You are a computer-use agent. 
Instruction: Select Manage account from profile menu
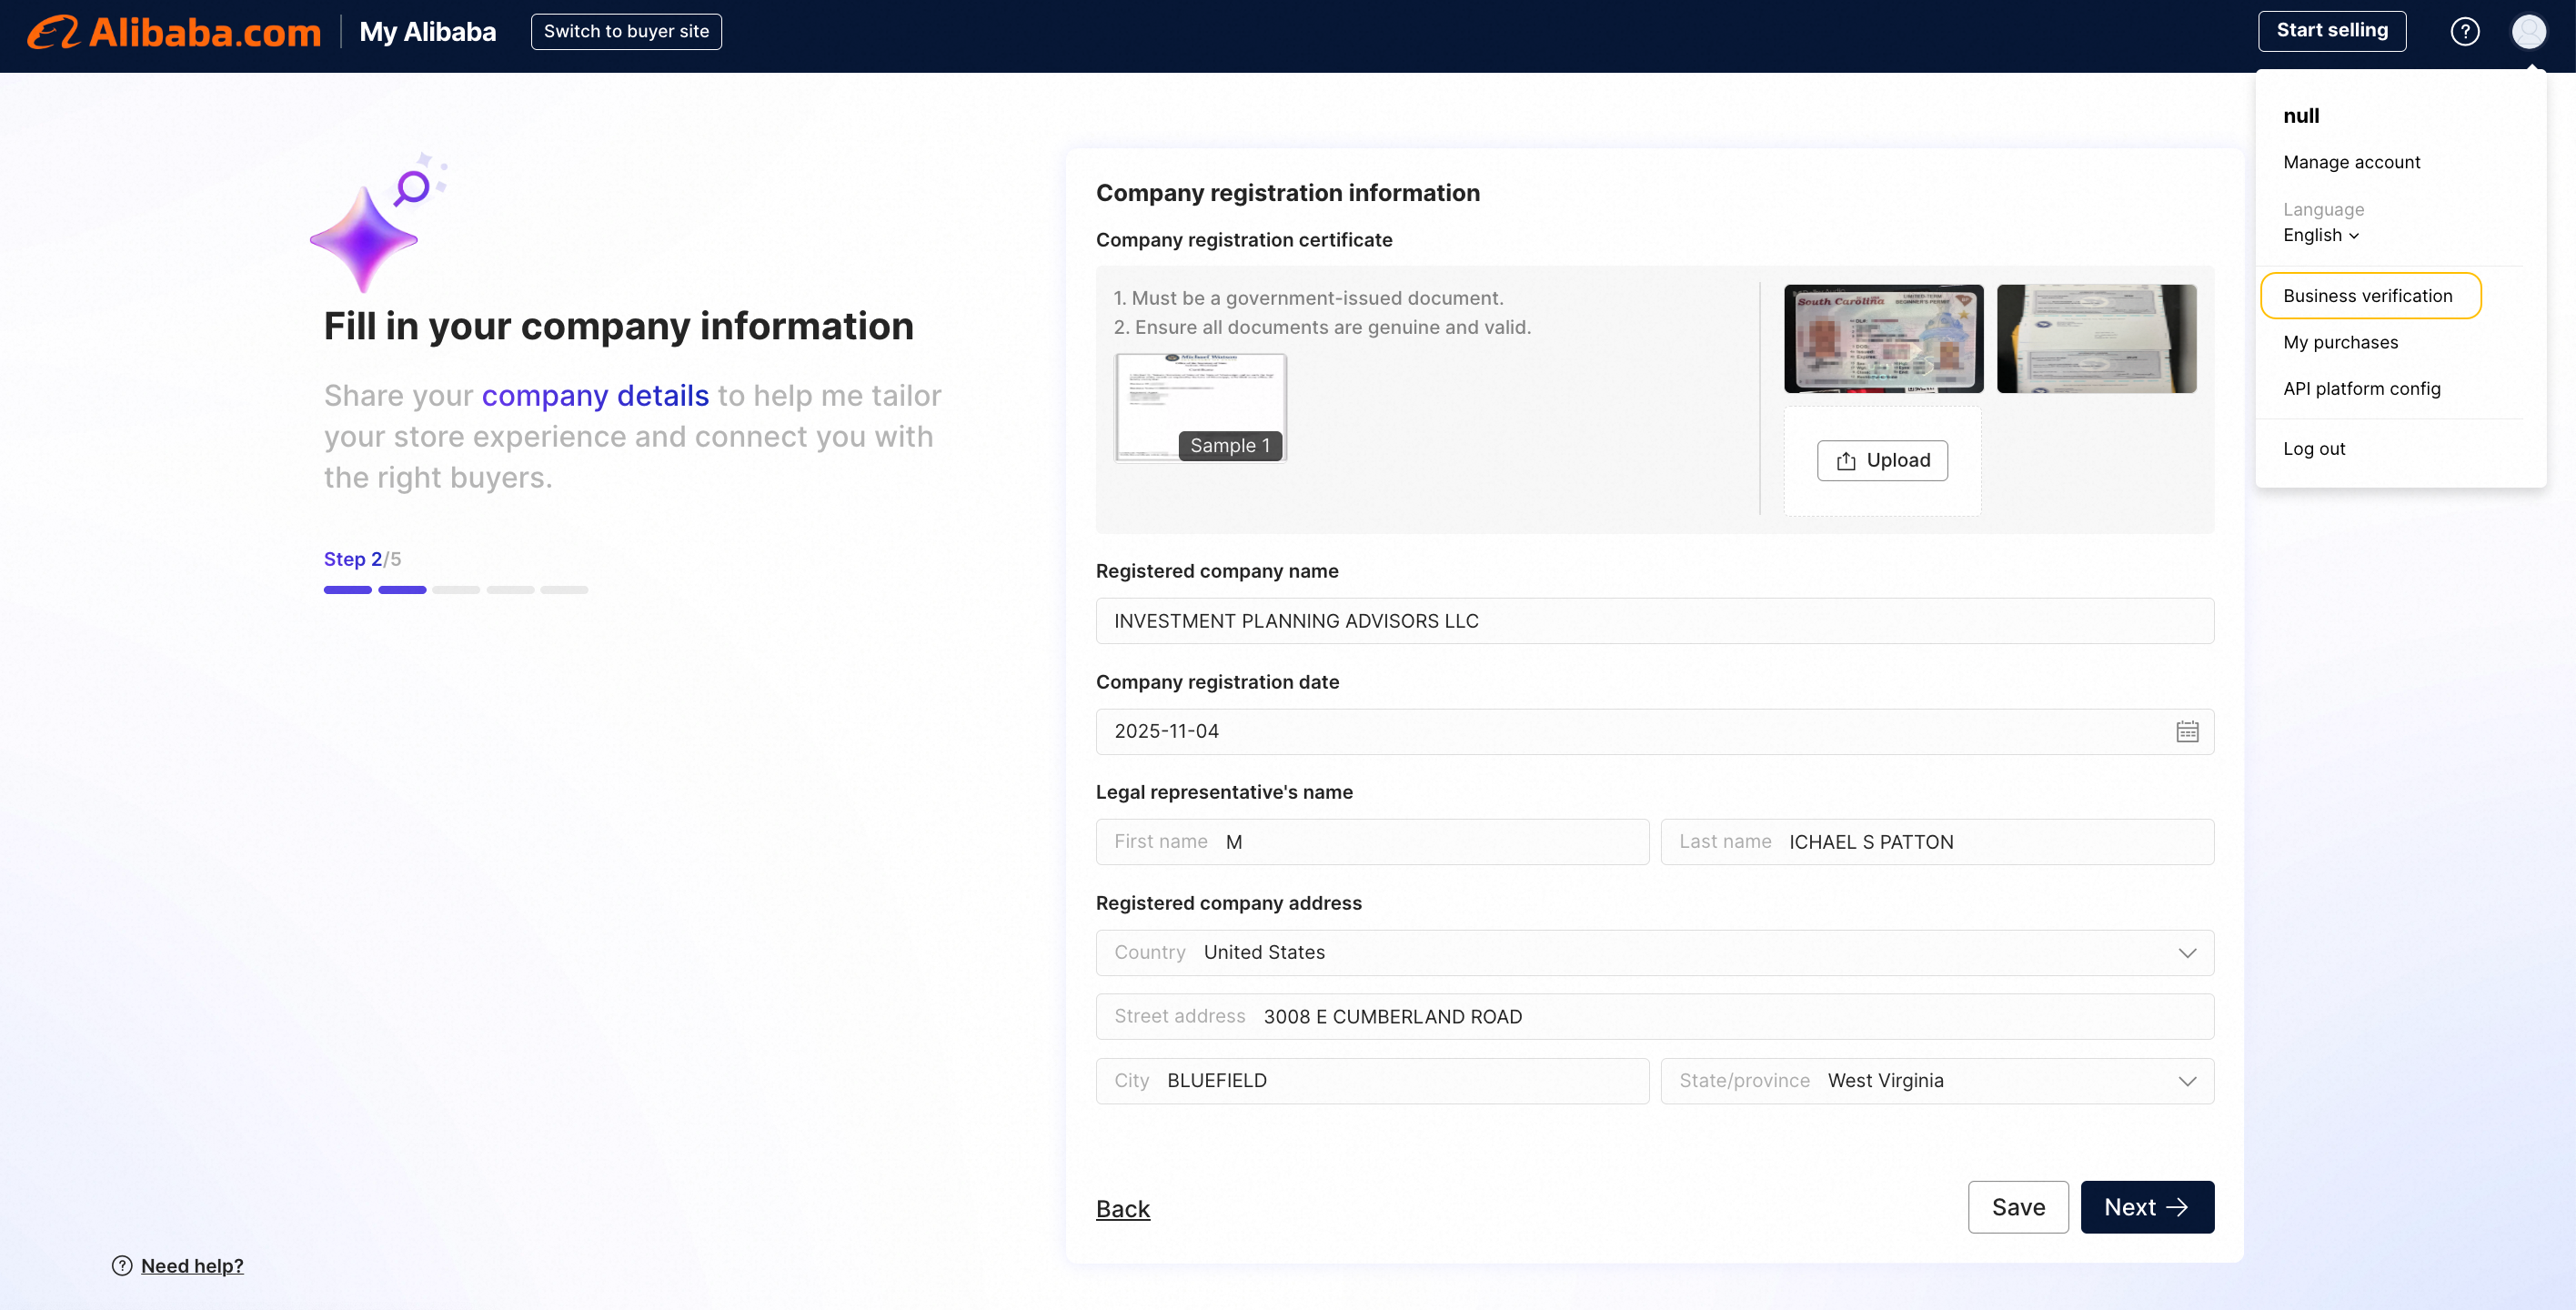tap(2351, 162)
